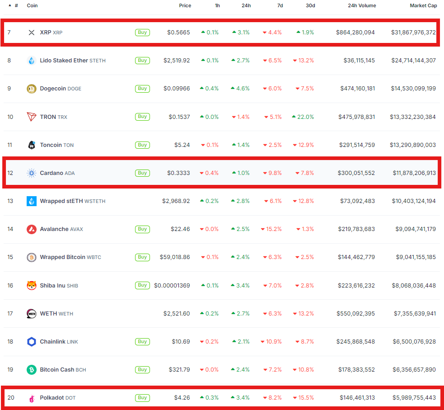Sort by the 7d change column
444x410 pixels.
pos(280,5)
